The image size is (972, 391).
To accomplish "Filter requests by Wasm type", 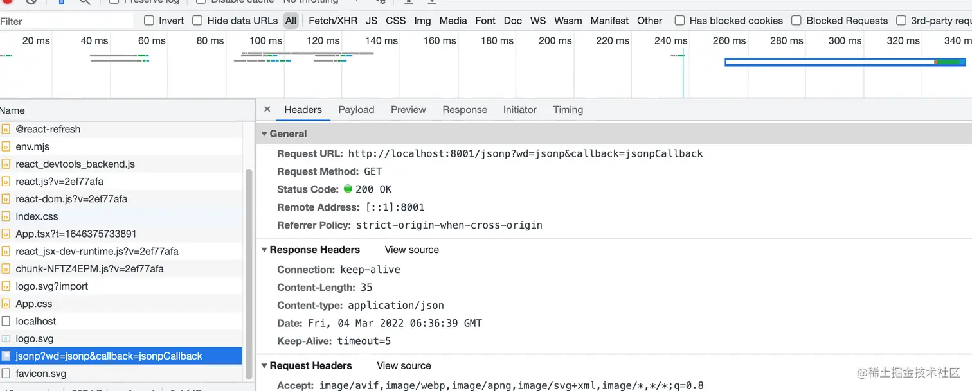I will (x=568, y=21).
